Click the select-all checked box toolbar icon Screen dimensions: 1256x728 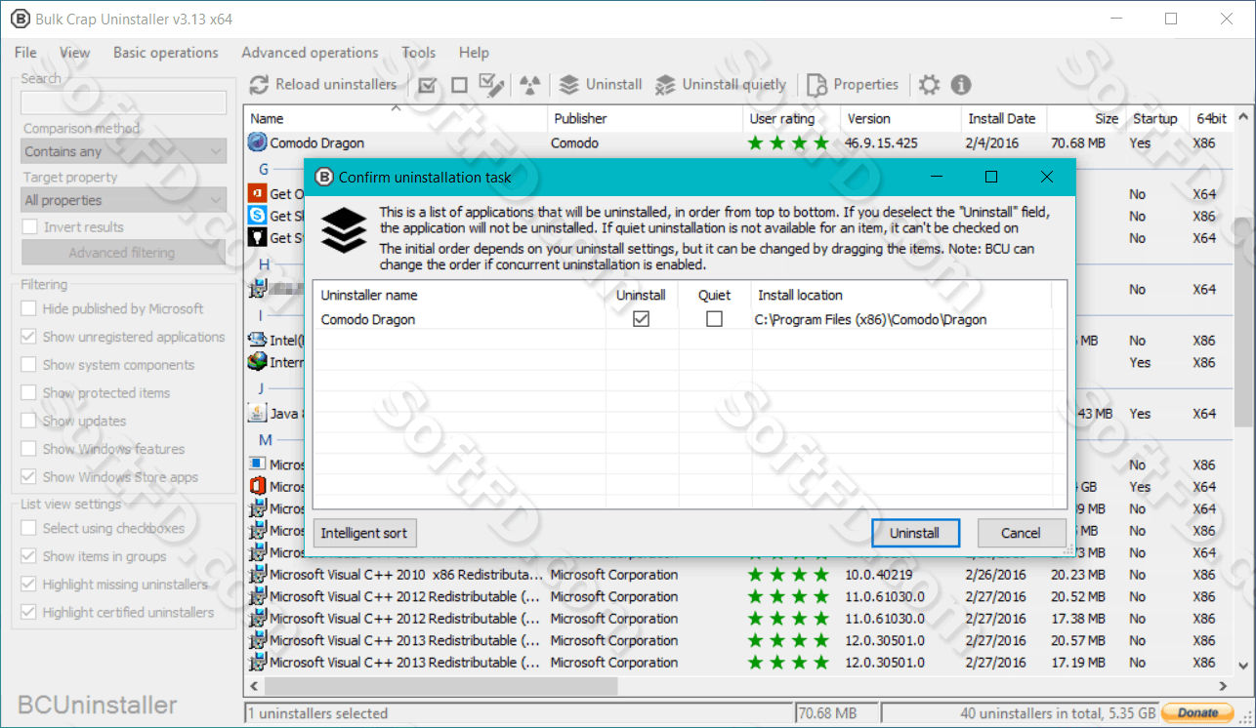coord(427,85)
